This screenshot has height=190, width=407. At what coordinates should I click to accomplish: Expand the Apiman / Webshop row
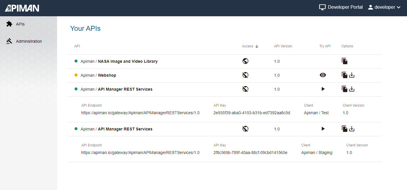click(x=224, y=75)
